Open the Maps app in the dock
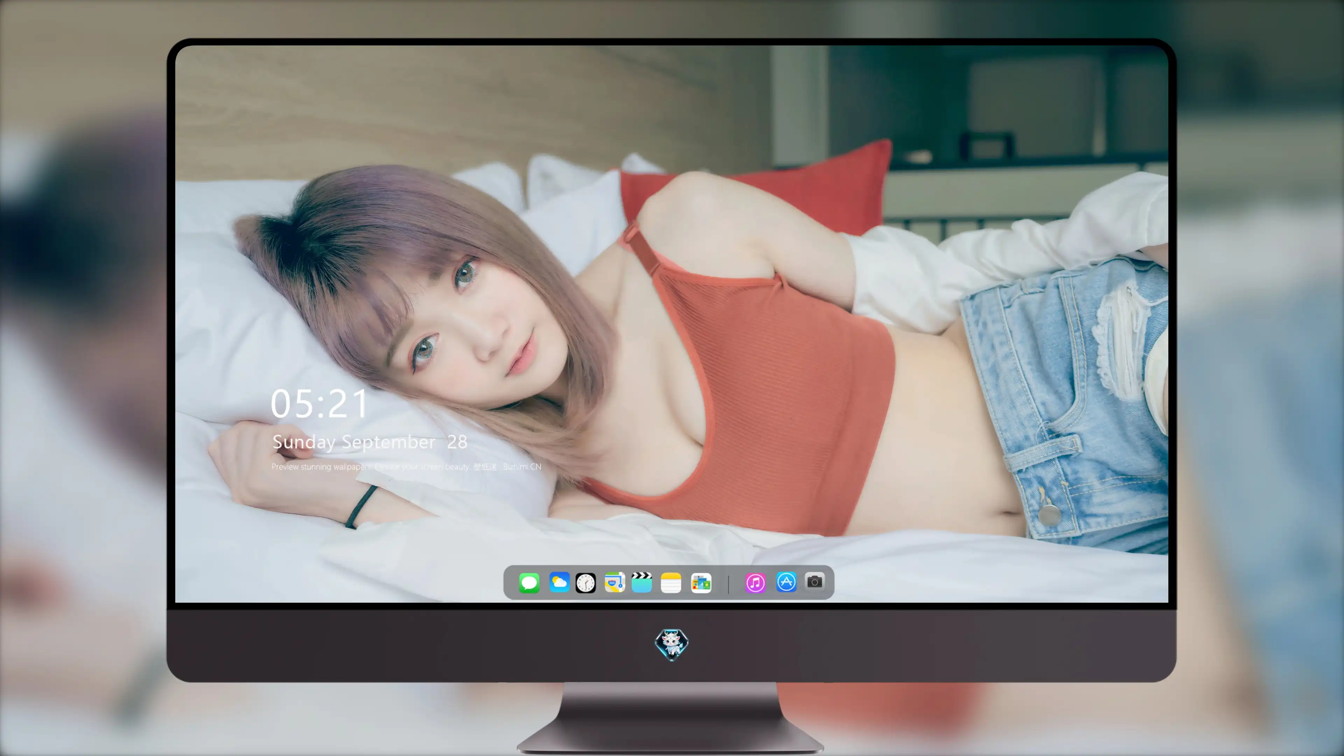This screenshot has width=1344, height=756. (x=615, y=582)
